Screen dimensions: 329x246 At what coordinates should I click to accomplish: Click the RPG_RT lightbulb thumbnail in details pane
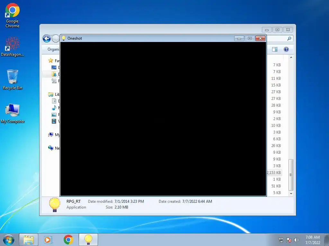coord(55,205)
